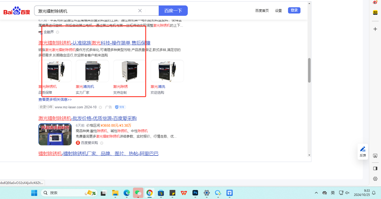Click the plus icon to add sidebar app

tap(375, 29)
